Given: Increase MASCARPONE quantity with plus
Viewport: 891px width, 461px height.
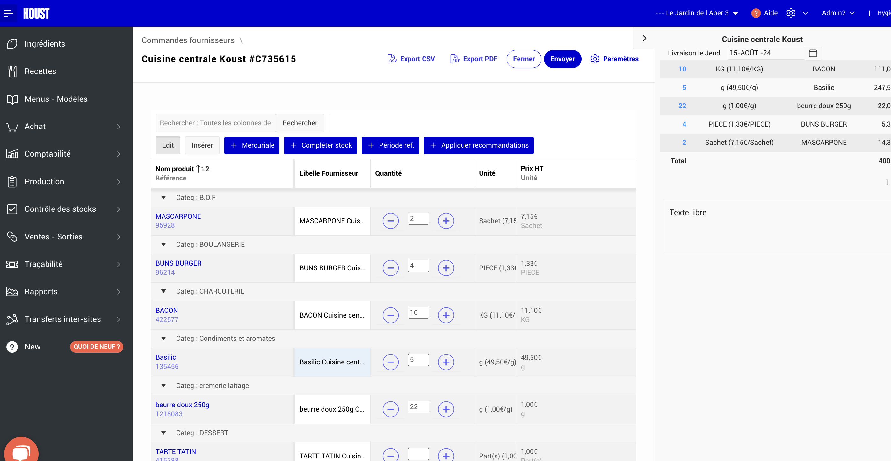Looking at the screenshot, I should (446, 221).
